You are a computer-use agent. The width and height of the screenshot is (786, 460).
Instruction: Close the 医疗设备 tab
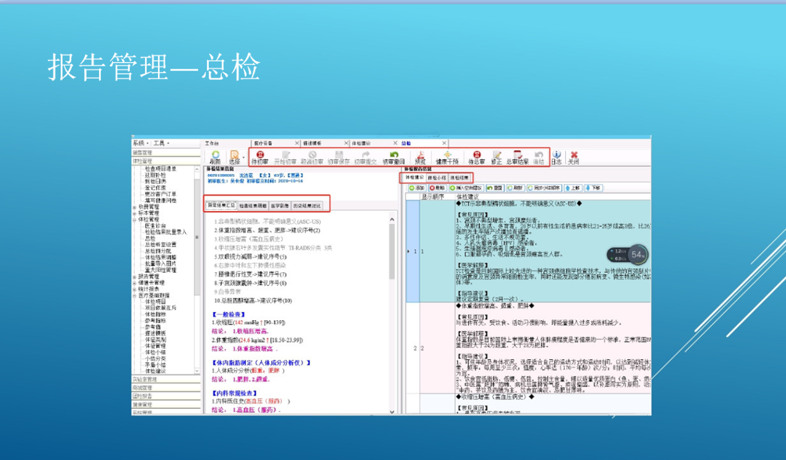297,143
